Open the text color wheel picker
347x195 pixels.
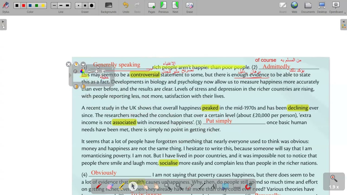82,71
